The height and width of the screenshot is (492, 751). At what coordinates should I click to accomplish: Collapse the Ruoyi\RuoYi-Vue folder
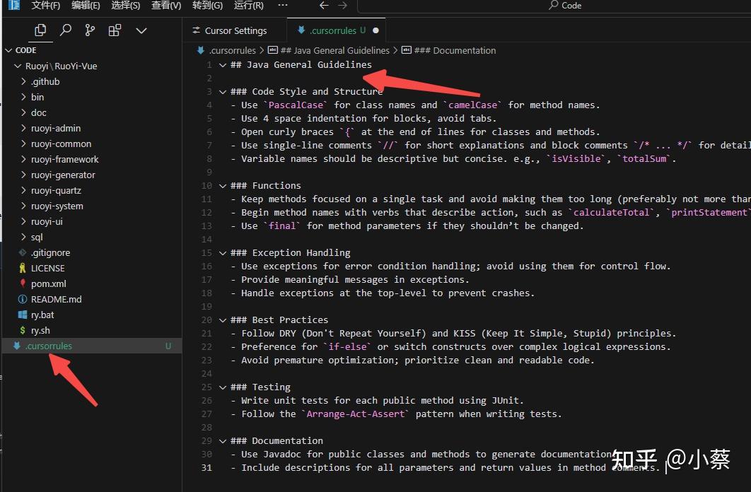[18, 66]
